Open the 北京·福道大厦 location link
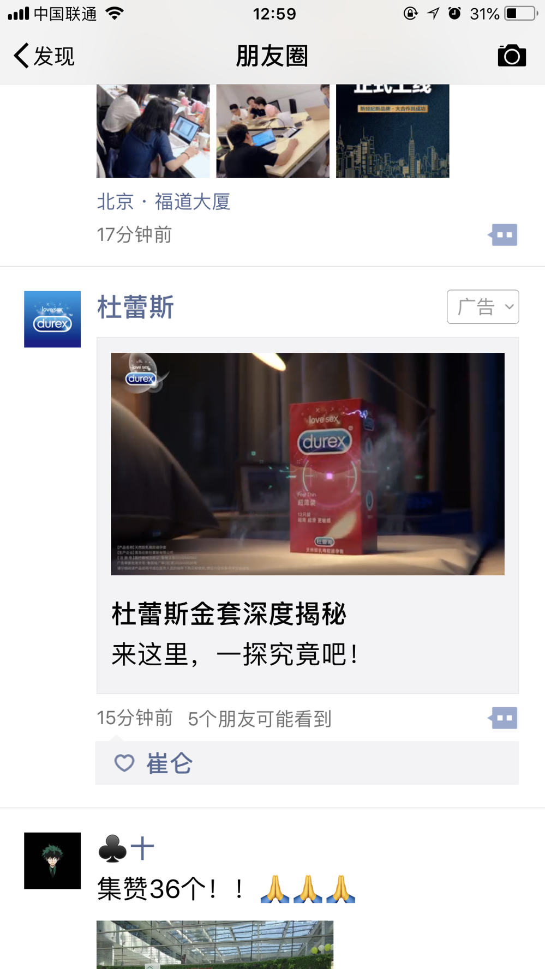The width and height of the screenshot is (545, 969). (x=164, y=202)
